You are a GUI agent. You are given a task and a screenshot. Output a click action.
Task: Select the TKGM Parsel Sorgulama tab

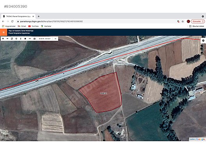coord(18,16)
